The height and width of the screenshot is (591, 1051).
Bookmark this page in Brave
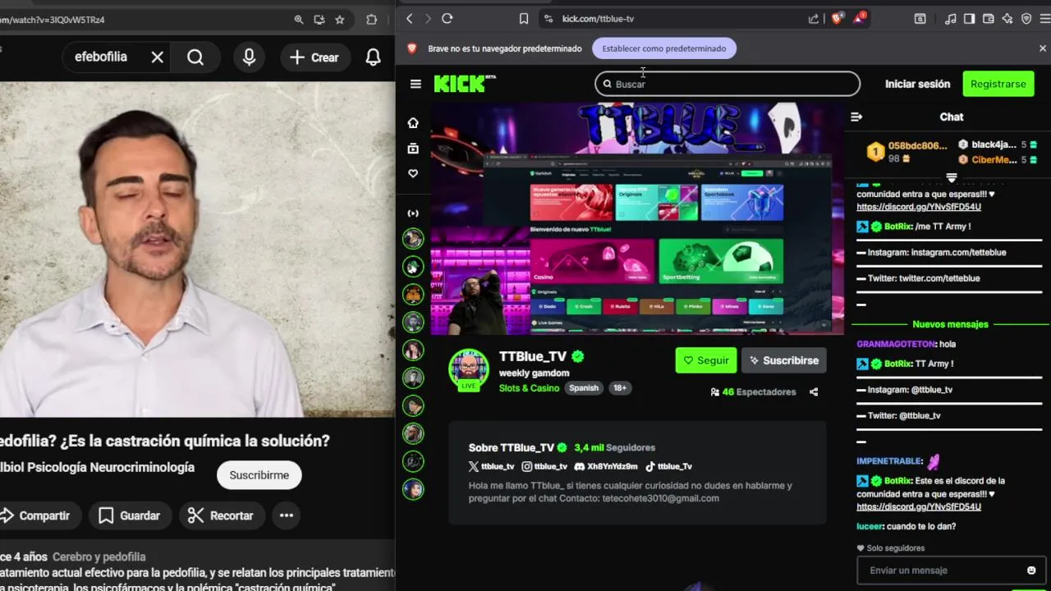click(524, 18)
